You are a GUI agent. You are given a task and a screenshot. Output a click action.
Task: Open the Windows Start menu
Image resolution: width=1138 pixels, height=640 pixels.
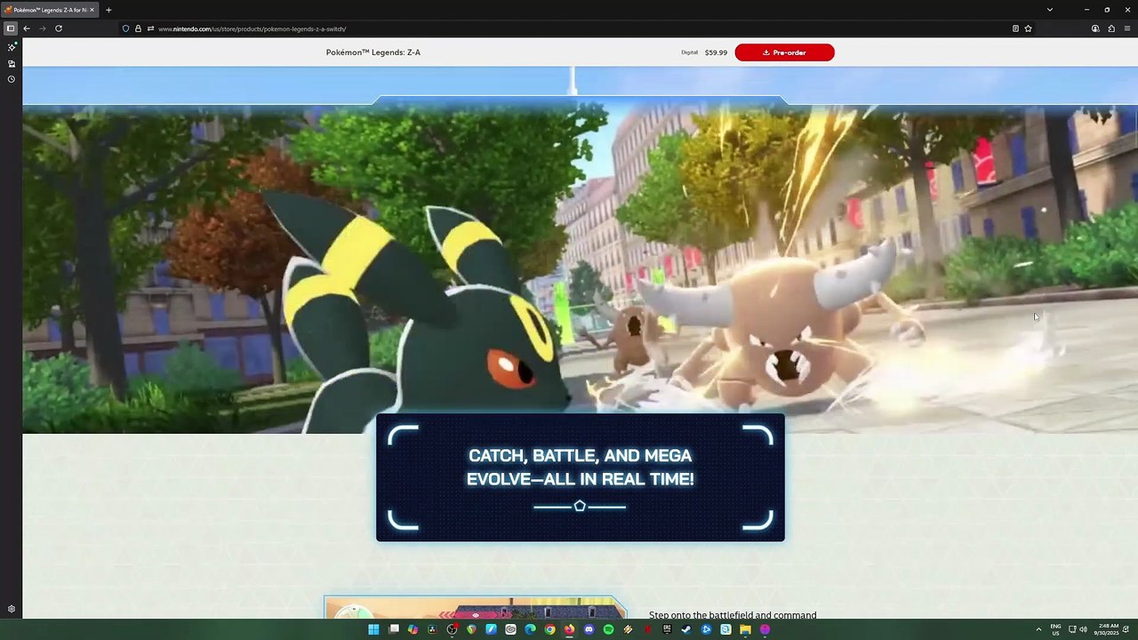coord(373,629)
